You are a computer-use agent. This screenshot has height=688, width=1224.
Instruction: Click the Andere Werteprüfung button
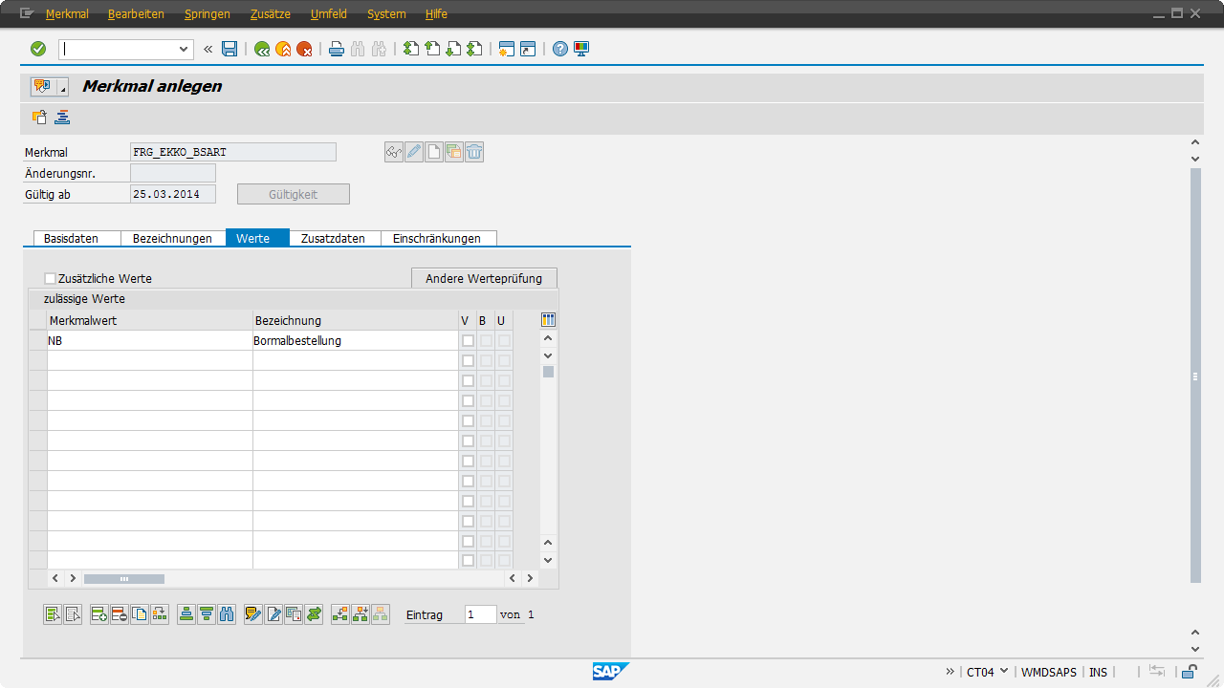(484, 279)
